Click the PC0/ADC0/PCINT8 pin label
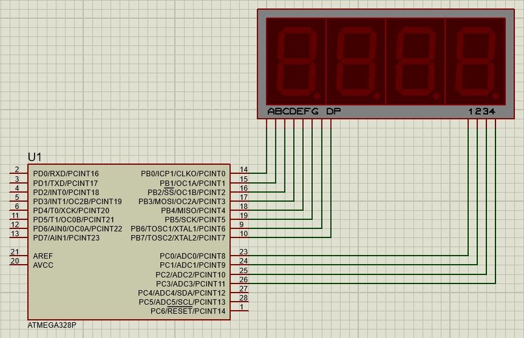524x338 pixels. (192, 256)
